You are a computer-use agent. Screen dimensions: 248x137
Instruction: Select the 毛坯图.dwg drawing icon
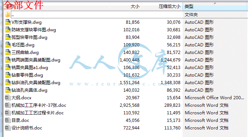coord(8,45)
